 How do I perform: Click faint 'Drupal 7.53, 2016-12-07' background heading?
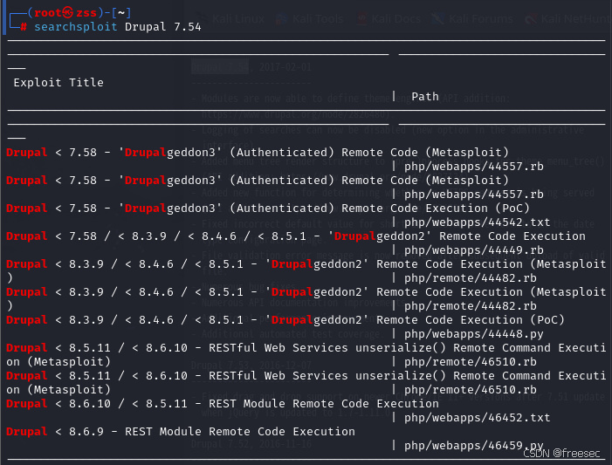point(251,366)
